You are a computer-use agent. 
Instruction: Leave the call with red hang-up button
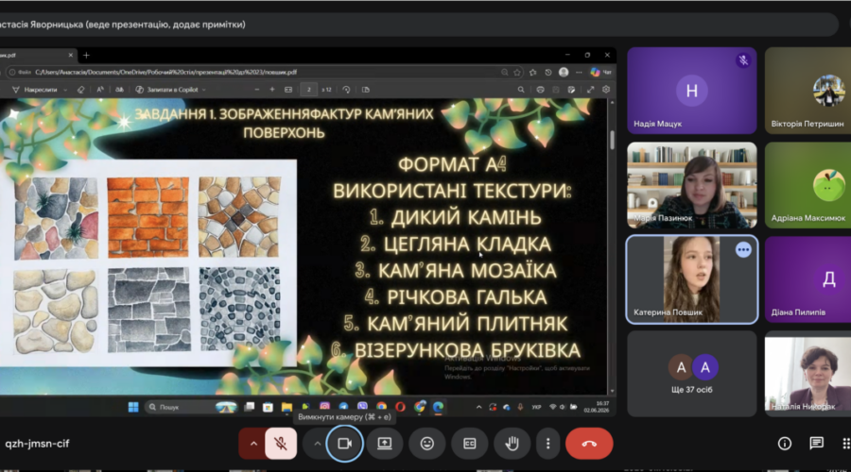pyautogui.click(x=589, y=444)
